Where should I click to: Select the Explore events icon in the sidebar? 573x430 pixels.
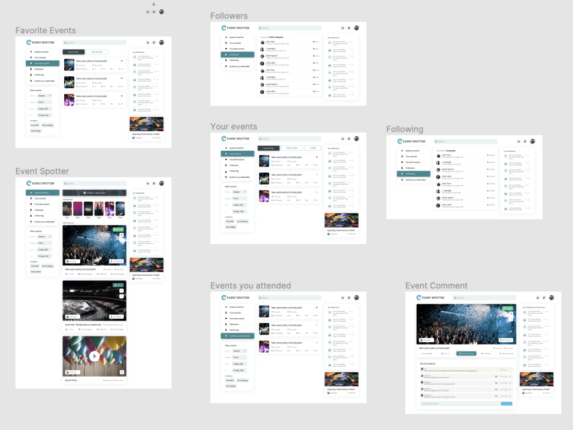point(30,193)
